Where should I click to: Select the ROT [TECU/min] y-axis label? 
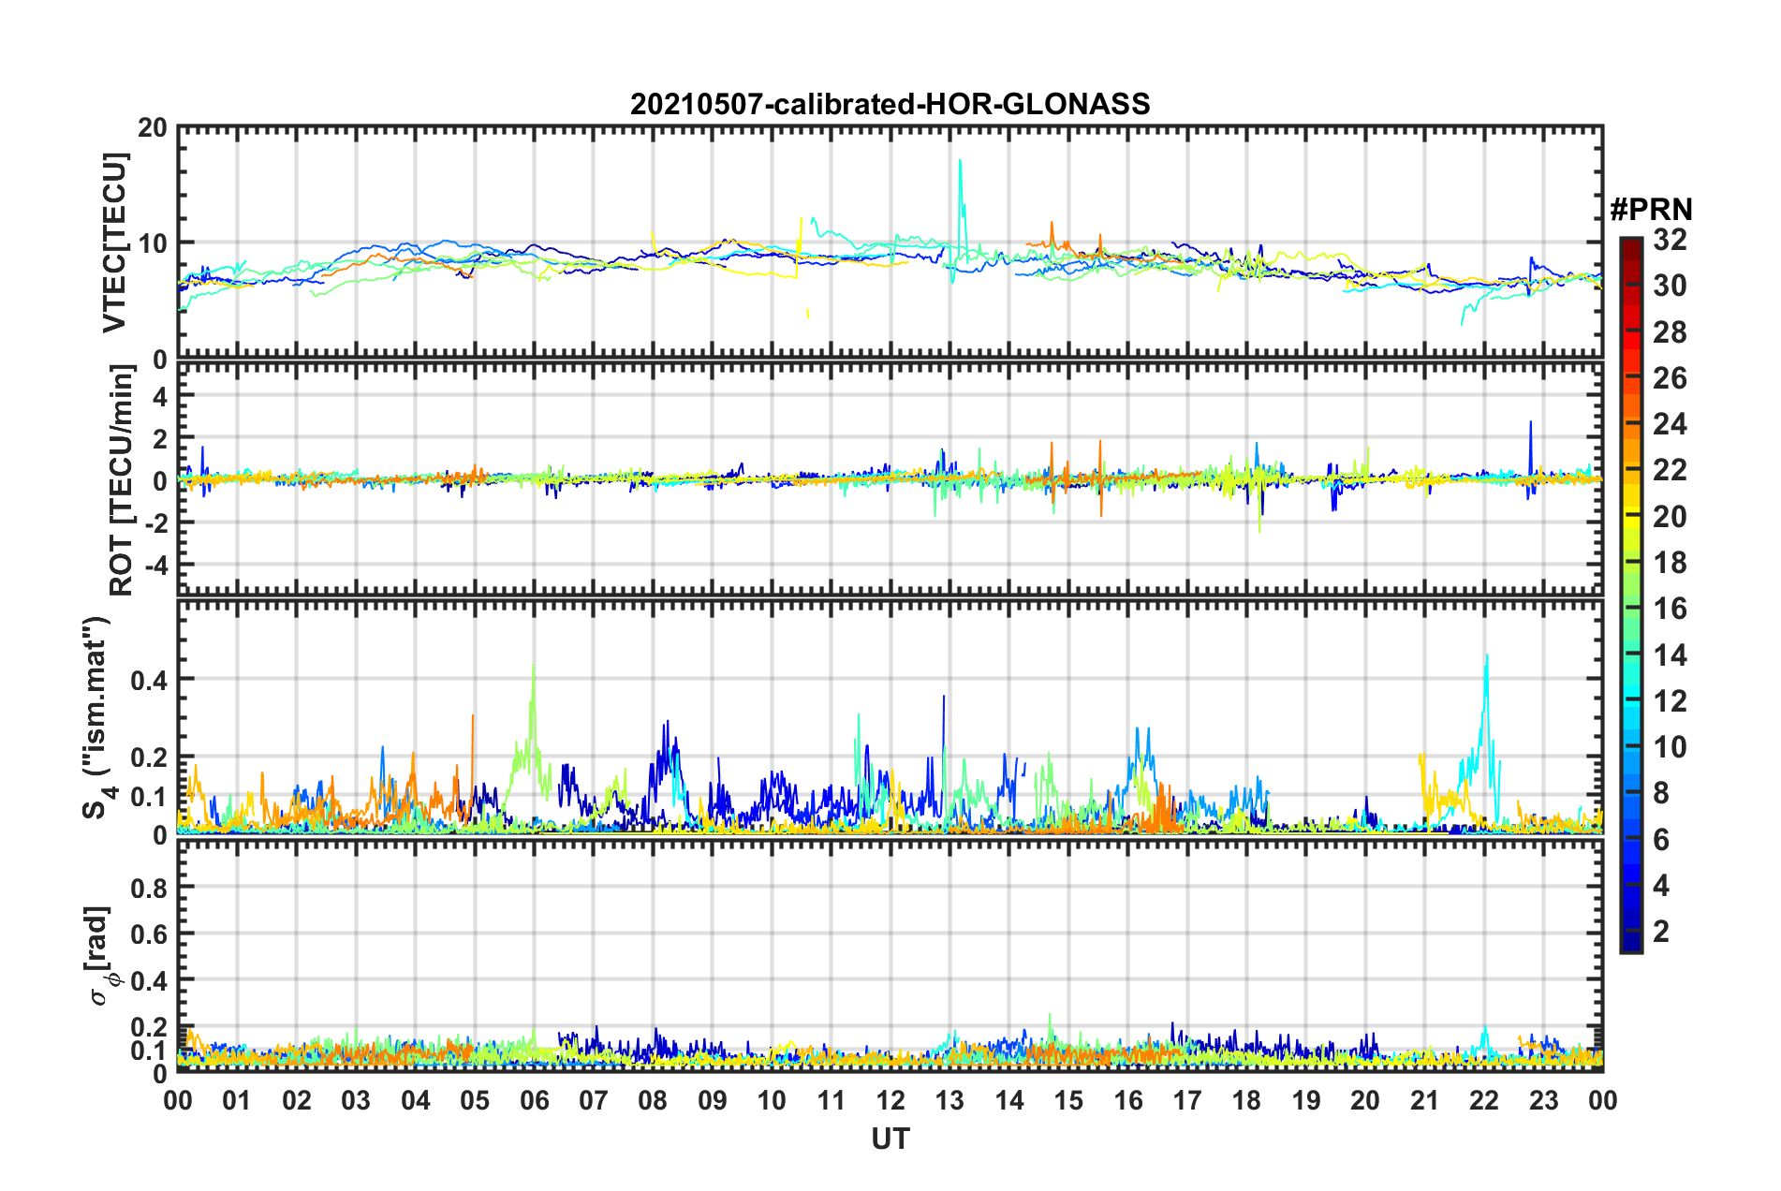click(122, 480)
